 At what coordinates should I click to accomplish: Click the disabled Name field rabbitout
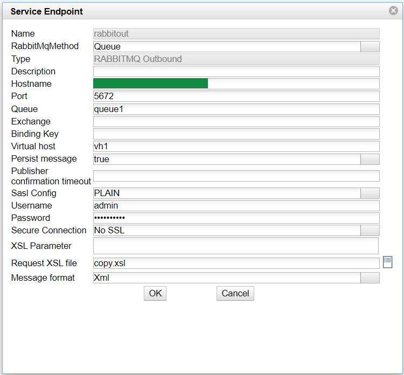pyautogui.click(x=236, y=34)
